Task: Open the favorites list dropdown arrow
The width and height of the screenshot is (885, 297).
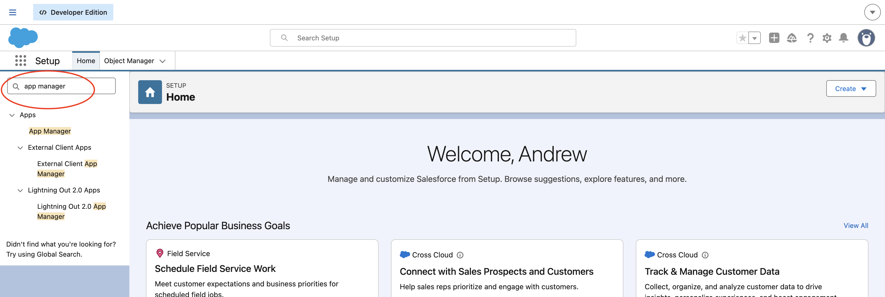Action: [x=754, y=38]
